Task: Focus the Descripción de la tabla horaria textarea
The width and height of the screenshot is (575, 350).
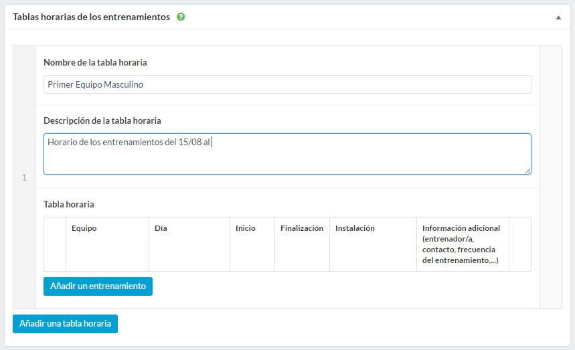Action: coord(287,154)
